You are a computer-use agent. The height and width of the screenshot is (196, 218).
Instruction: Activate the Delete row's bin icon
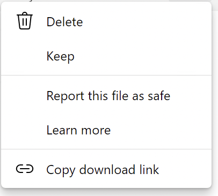pyautogui.click(x=25, y=21)
